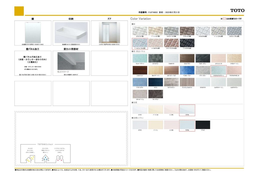Select the black tile floor swatch

click(187, 43)
